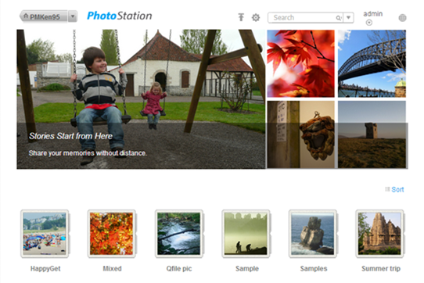Open the harbour bridge photo

(x=372, y=63)
